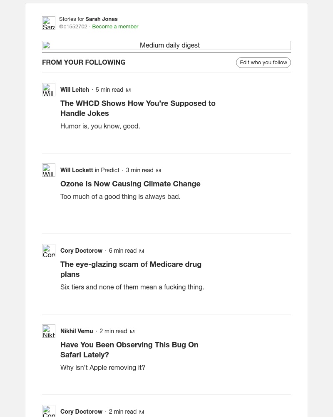Open The WHCD Shows How You're Supposed story
The image size is (333, 417).
pos(138,108)
